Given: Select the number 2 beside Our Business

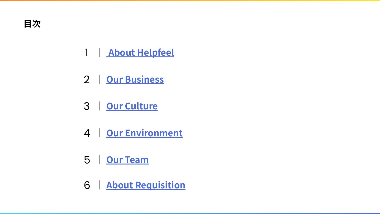Looking at the screenshot, I should point(87,80).
